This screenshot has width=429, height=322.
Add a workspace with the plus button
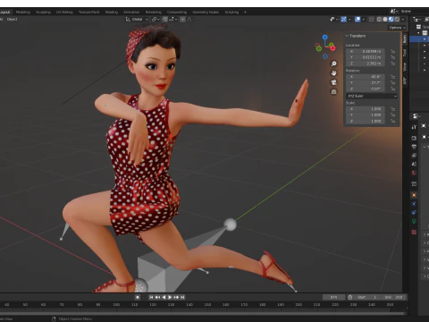[245, 13]
